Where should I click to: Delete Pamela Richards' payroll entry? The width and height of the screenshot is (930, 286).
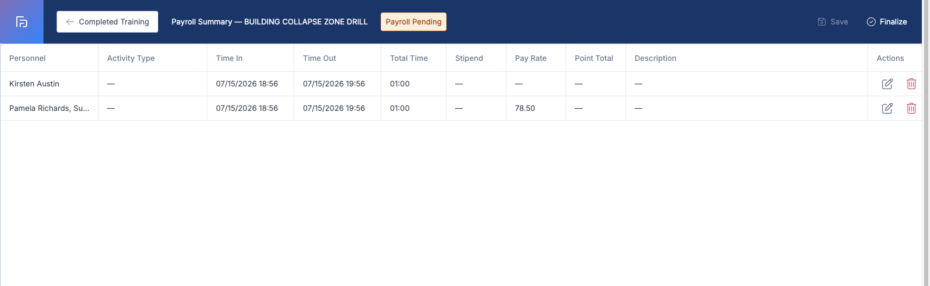(912, 108)
